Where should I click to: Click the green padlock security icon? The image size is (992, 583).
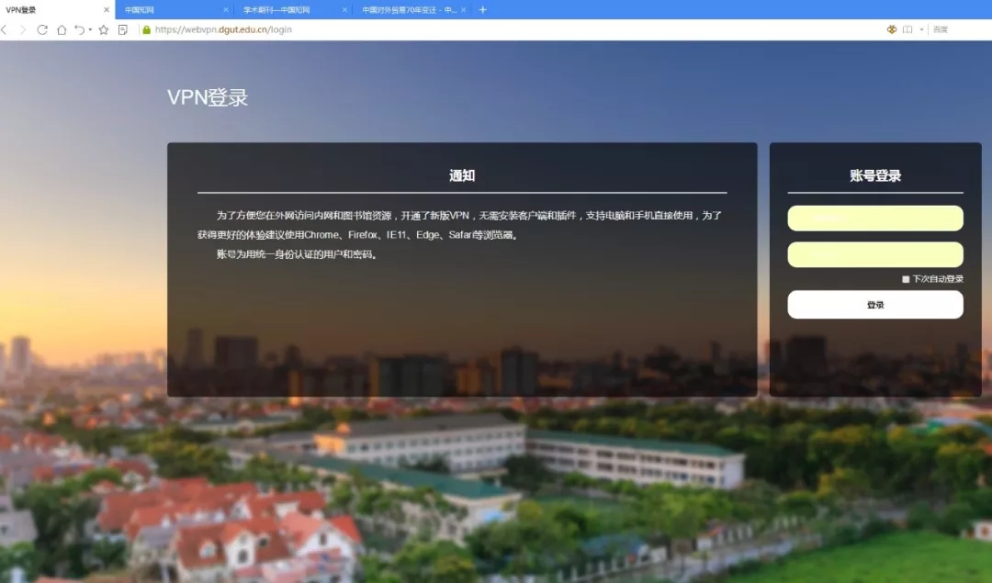[x=147, y=29]
